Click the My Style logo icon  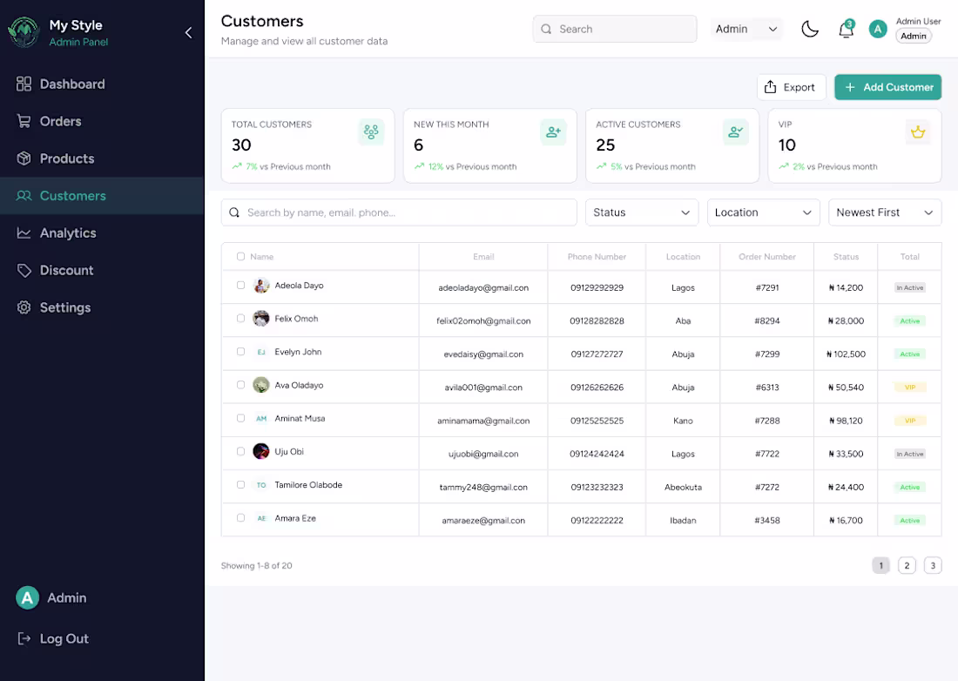(24, 31)
